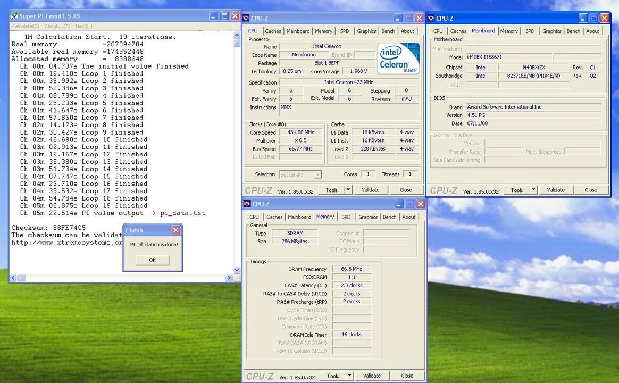619x383 pixels.
Task: Click the CPU-Z app icon in Mainboard window
Action: pyautogui.click(x=431, y=18)
